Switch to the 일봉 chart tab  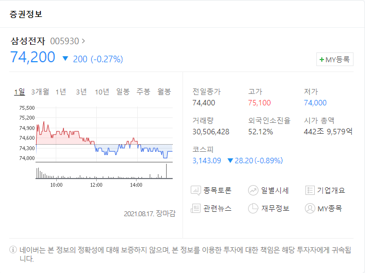click(123, 92)
